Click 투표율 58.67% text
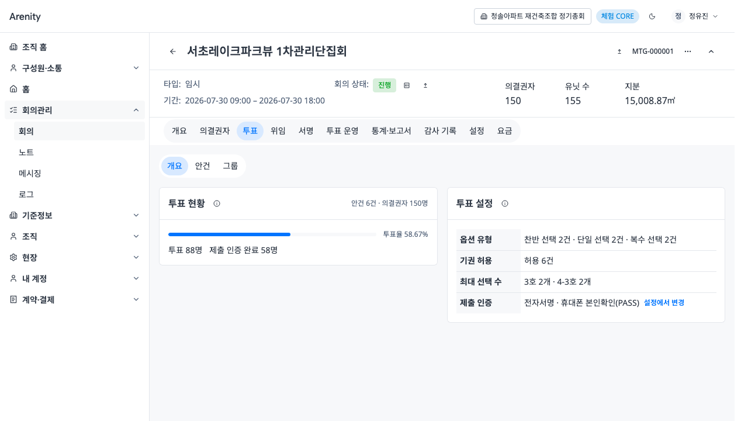This screenshot has width=741, height=421. click(406, 234)
